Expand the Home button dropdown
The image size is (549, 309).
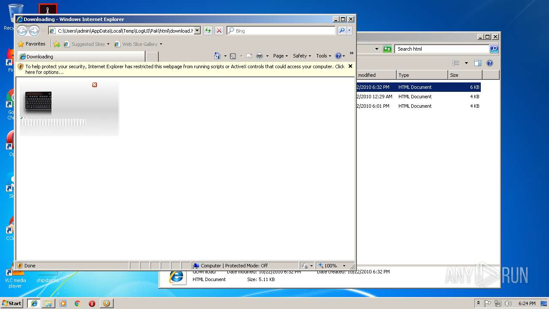coord(225,56)
